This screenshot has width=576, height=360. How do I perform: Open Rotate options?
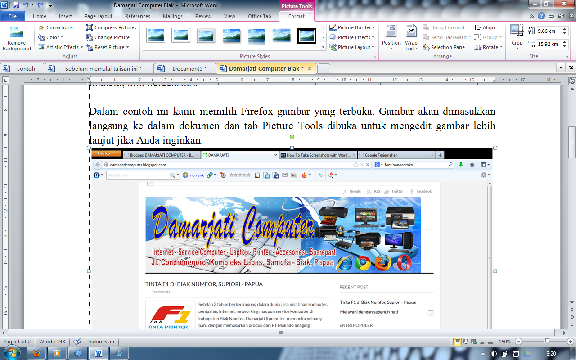(x=489, y=47)
